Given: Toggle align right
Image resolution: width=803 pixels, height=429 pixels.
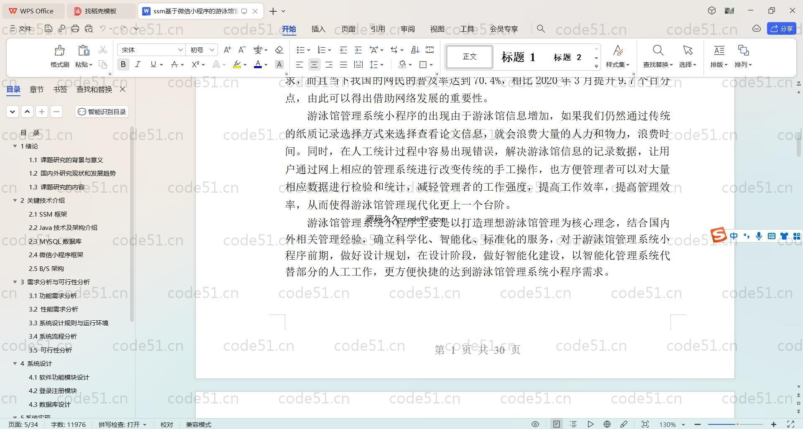Looking at the screenshot, I should (x=329, y=64).
